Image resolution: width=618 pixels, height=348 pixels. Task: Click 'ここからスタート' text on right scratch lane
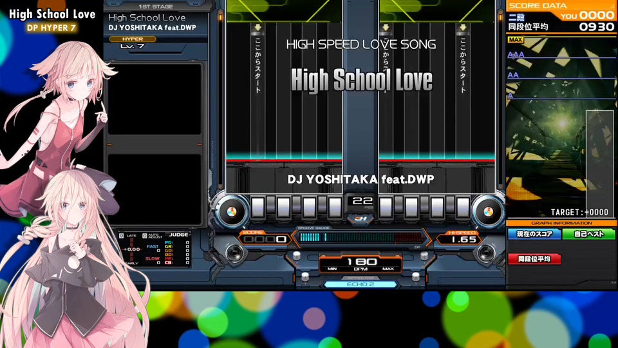463,66
